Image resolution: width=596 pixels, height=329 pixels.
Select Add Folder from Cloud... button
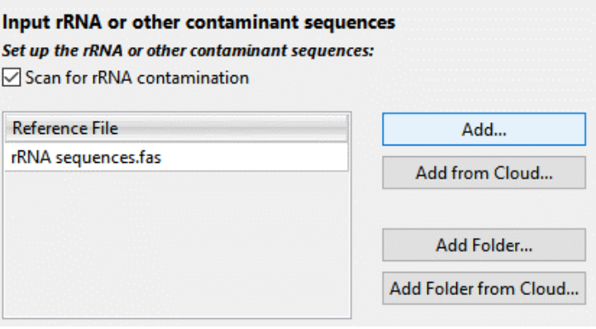click(x=484, y=288)
